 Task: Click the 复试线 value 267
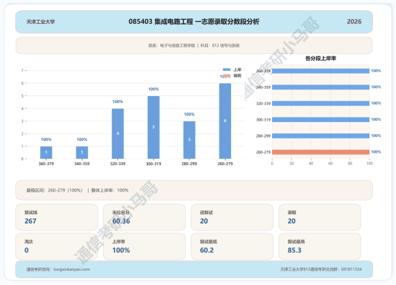point(30,221)
